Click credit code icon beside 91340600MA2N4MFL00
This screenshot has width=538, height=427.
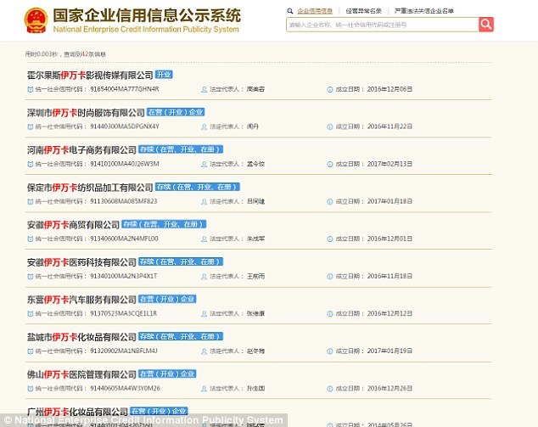(x=31, y=239)
